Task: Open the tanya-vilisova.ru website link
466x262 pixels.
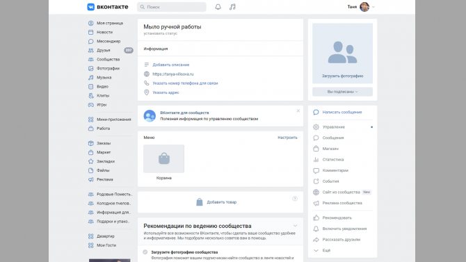Action: [x=173, y=74]
